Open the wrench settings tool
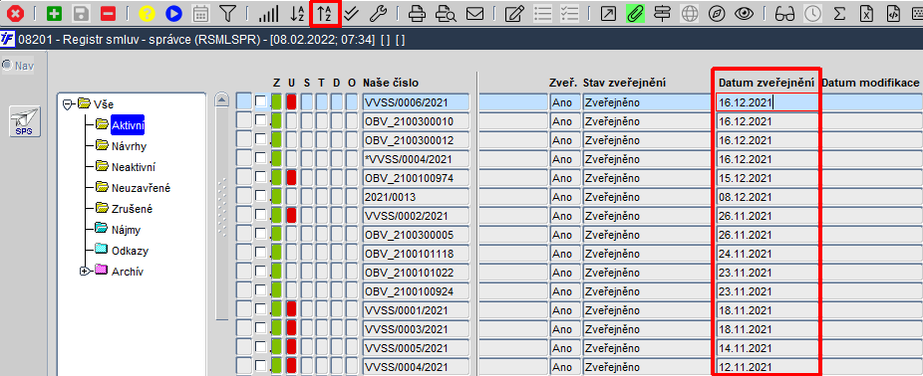Screen dimensions: 923x376 [378, 14]
